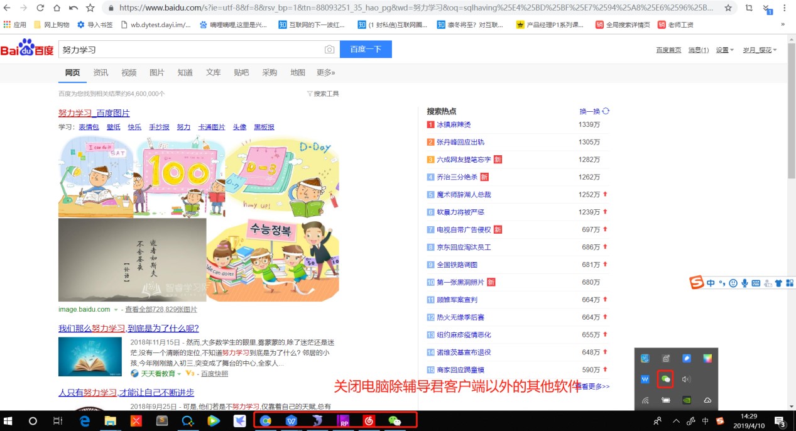This screenshot has width=796, height=431.
Task: Open hot search 第一张黑洞照片
Action: click(461, 282)
